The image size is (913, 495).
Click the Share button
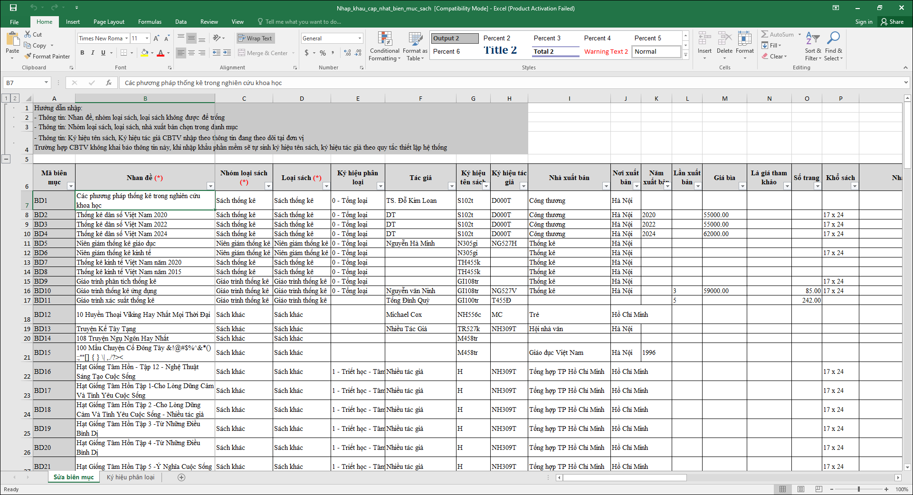click(892, 22)
